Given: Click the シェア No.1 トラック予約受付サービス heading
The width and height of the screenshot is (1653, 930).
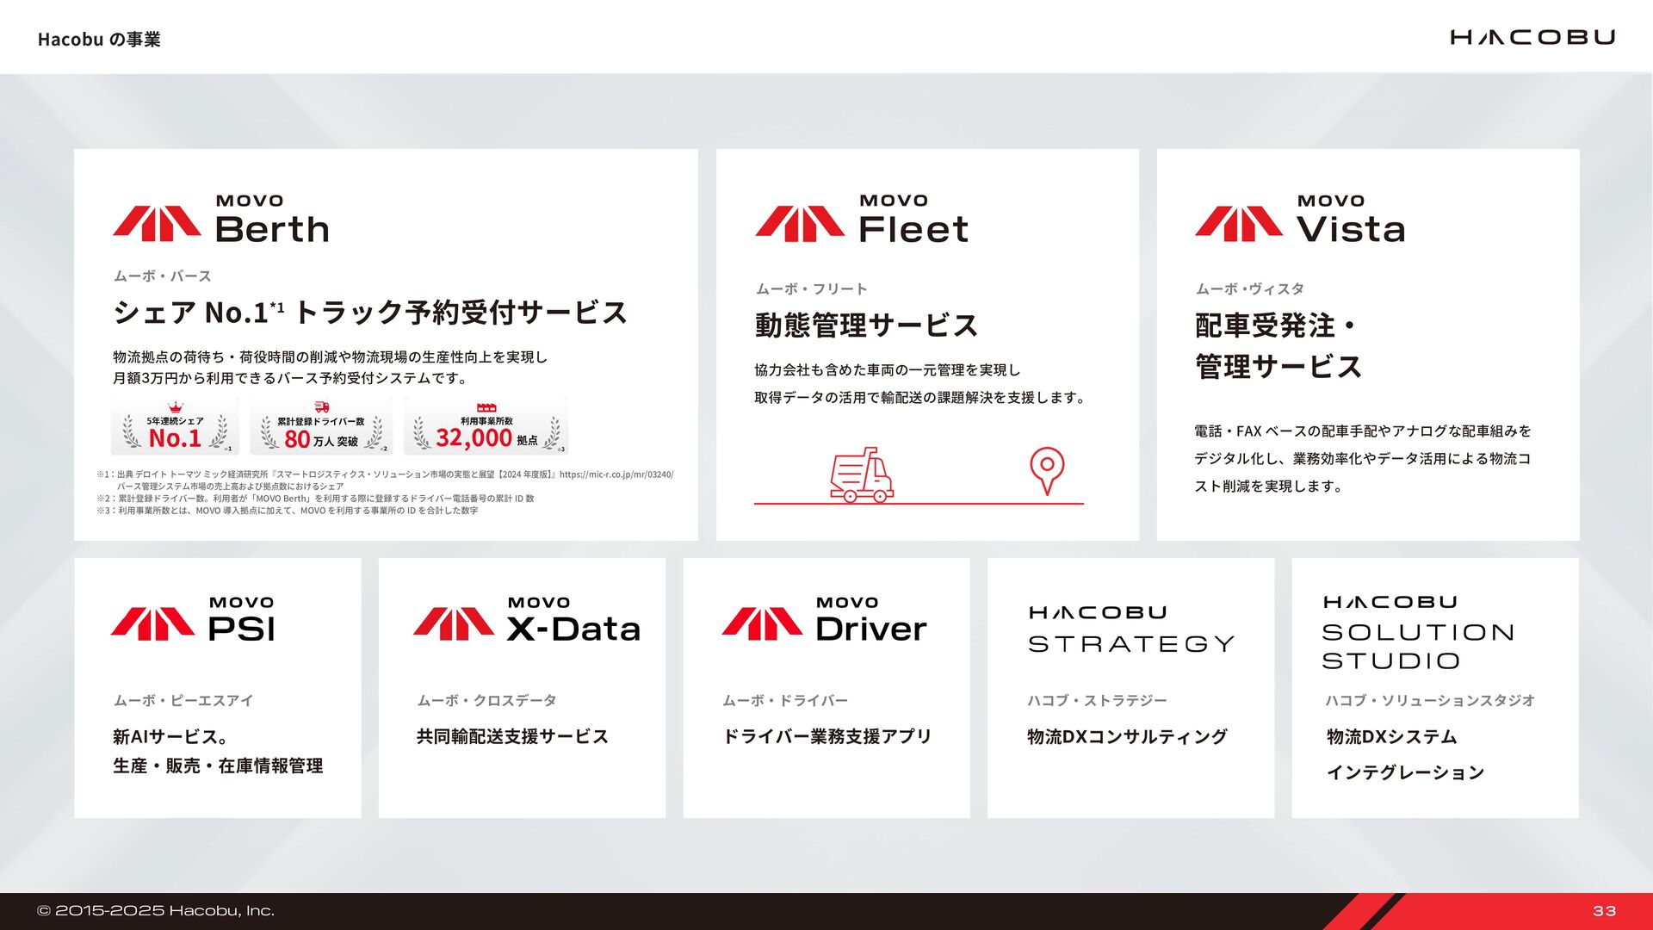Looking at the screenshot, I should [x=370, y=313].
